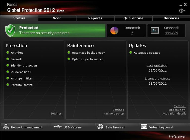Click the USB Vaccine label
The height and width of the screenshot is (140, 190).
point(72,128)
